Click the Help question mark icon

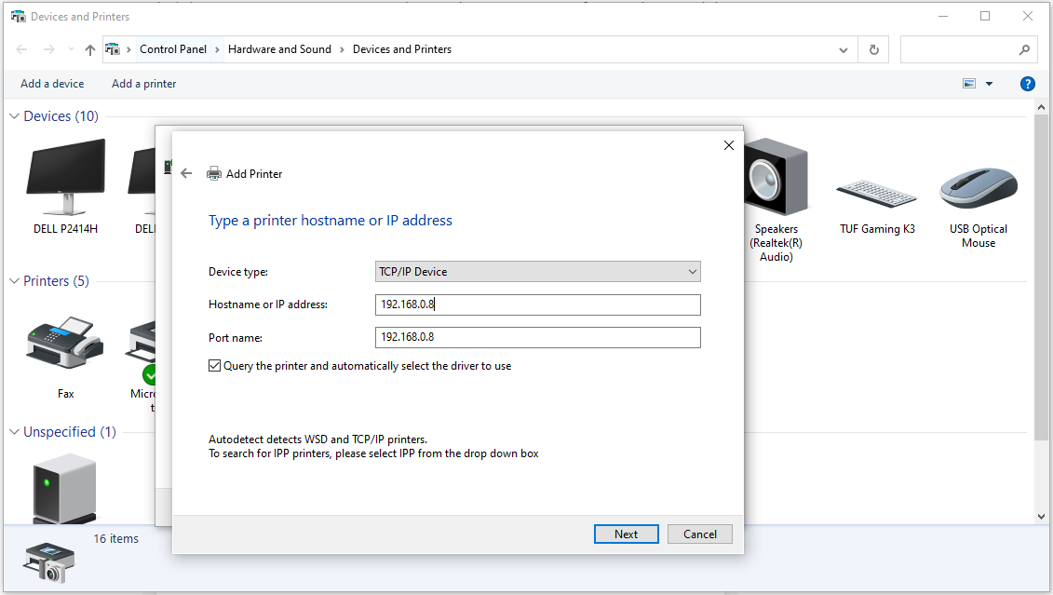pyautogui.click(x=1028, y=84)
